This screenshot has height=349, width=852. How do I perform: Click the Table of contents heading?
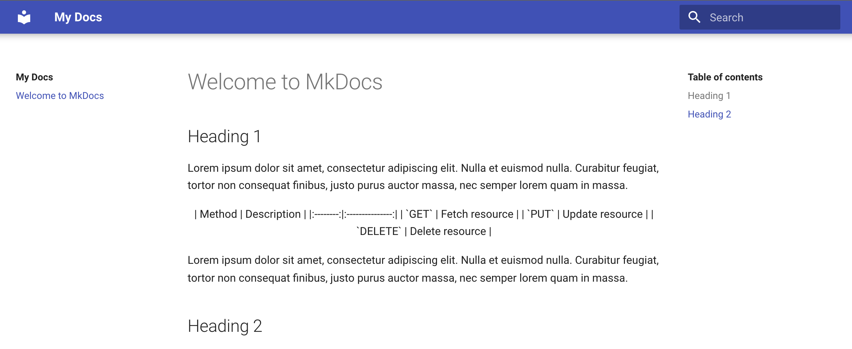(725, 77)
